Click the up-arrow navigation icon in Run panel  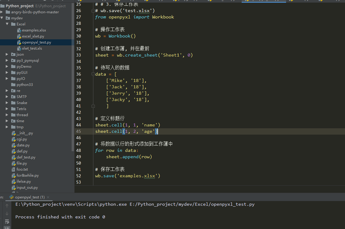pyautogui.click(x=7, y=205)
